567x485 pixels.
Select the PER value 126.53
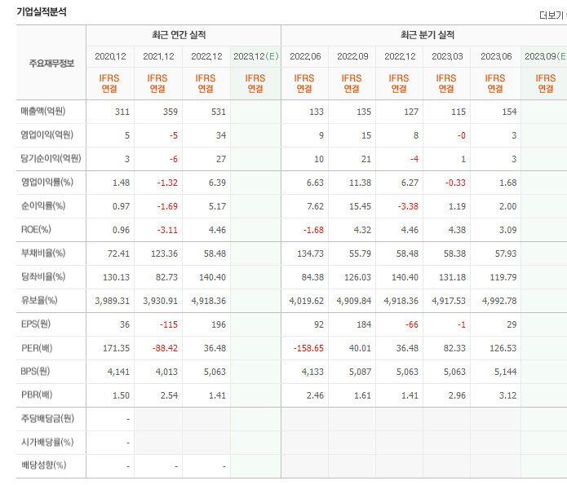tap(503, 348)
